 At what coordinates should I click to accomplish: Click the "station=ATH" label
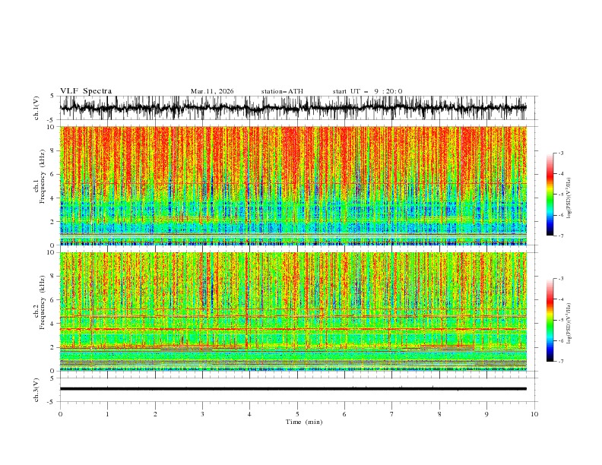(282, 91)
